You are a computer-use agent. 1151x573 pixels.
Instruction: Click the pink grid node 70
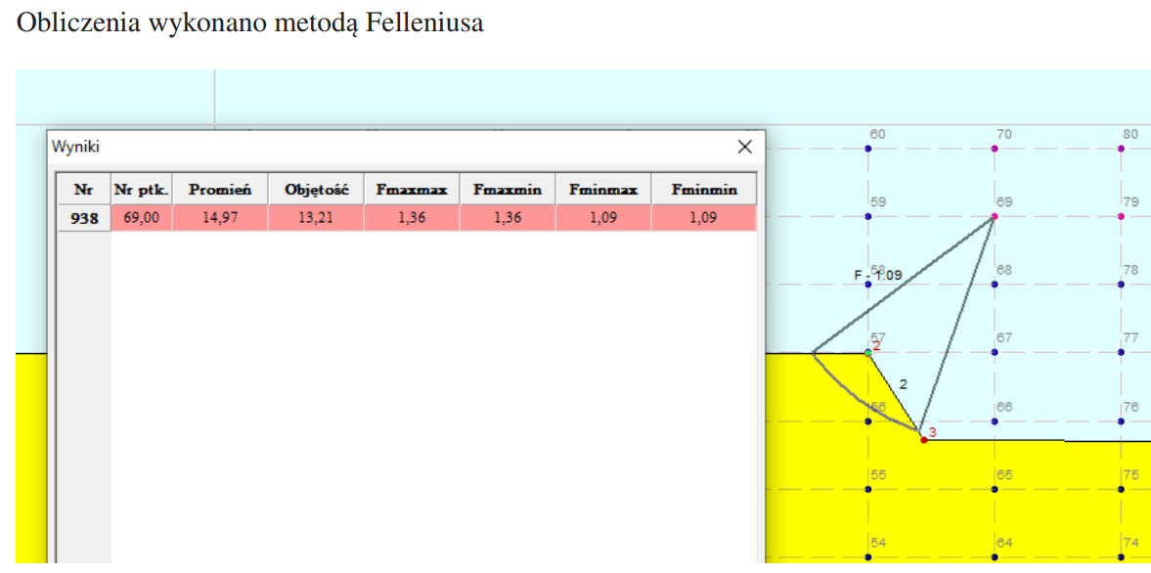993,147
